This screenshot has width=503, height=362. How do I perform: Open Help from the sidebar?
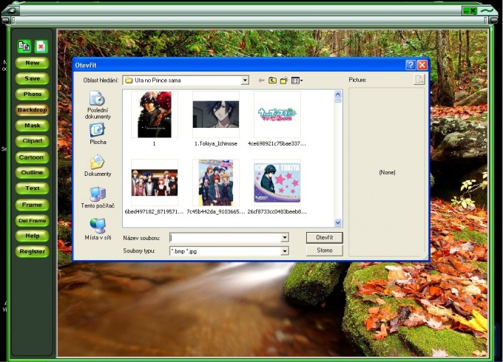[33, 236]
